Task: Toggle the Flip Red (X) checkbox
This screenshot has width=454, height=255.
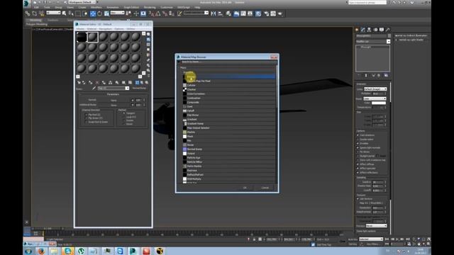Action: coord(87,115)
